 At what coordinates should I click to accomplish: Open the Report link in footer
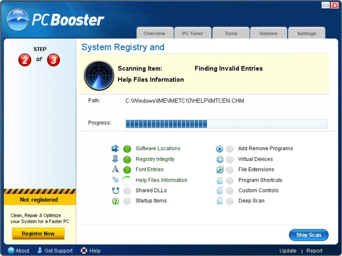314,251
